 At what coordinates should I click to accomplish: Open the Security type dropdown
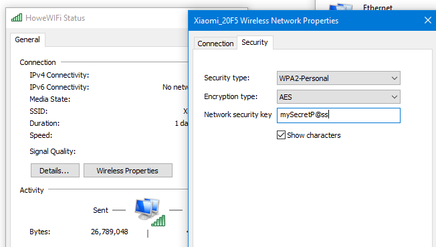coord(338,78)
